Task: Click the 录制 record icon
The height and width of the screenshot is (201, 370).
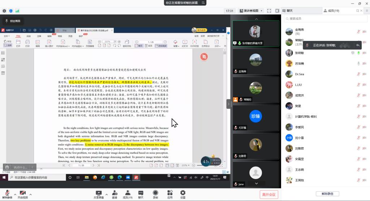Action: tap(155, 193)
